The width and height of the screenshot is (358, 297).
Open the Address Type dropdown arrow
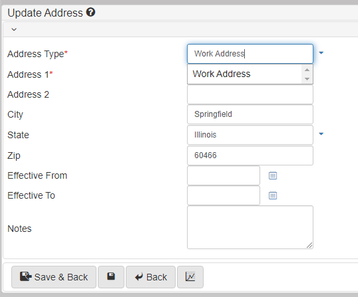pos(321,53)
